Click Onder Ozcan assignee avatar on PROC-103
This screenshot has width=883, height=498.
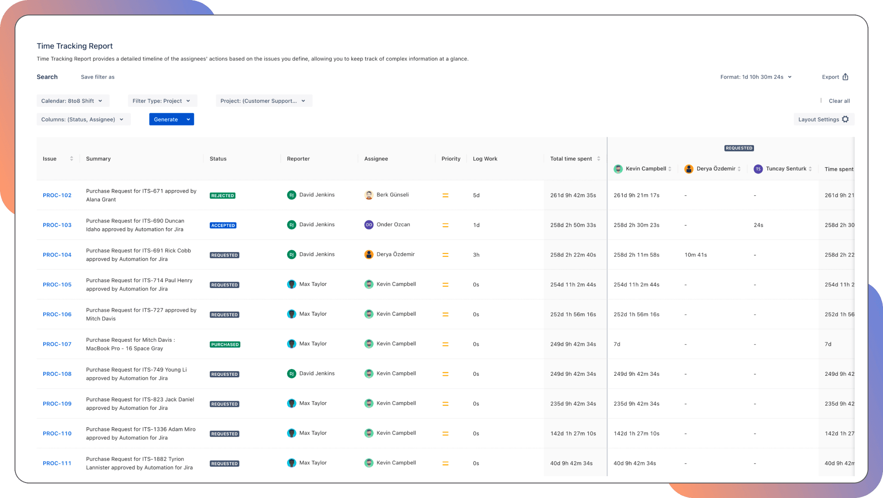point(369,224)
